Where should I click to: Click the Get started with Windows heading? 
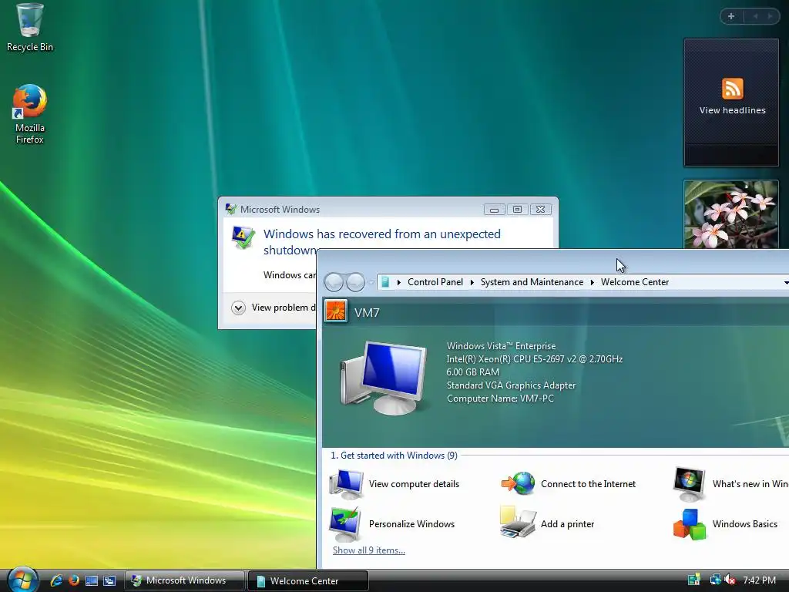[394, 456]
